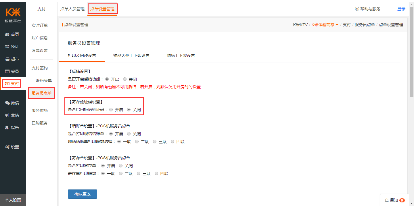Open 首页 from the dark sidebar

tap(12, 34)
